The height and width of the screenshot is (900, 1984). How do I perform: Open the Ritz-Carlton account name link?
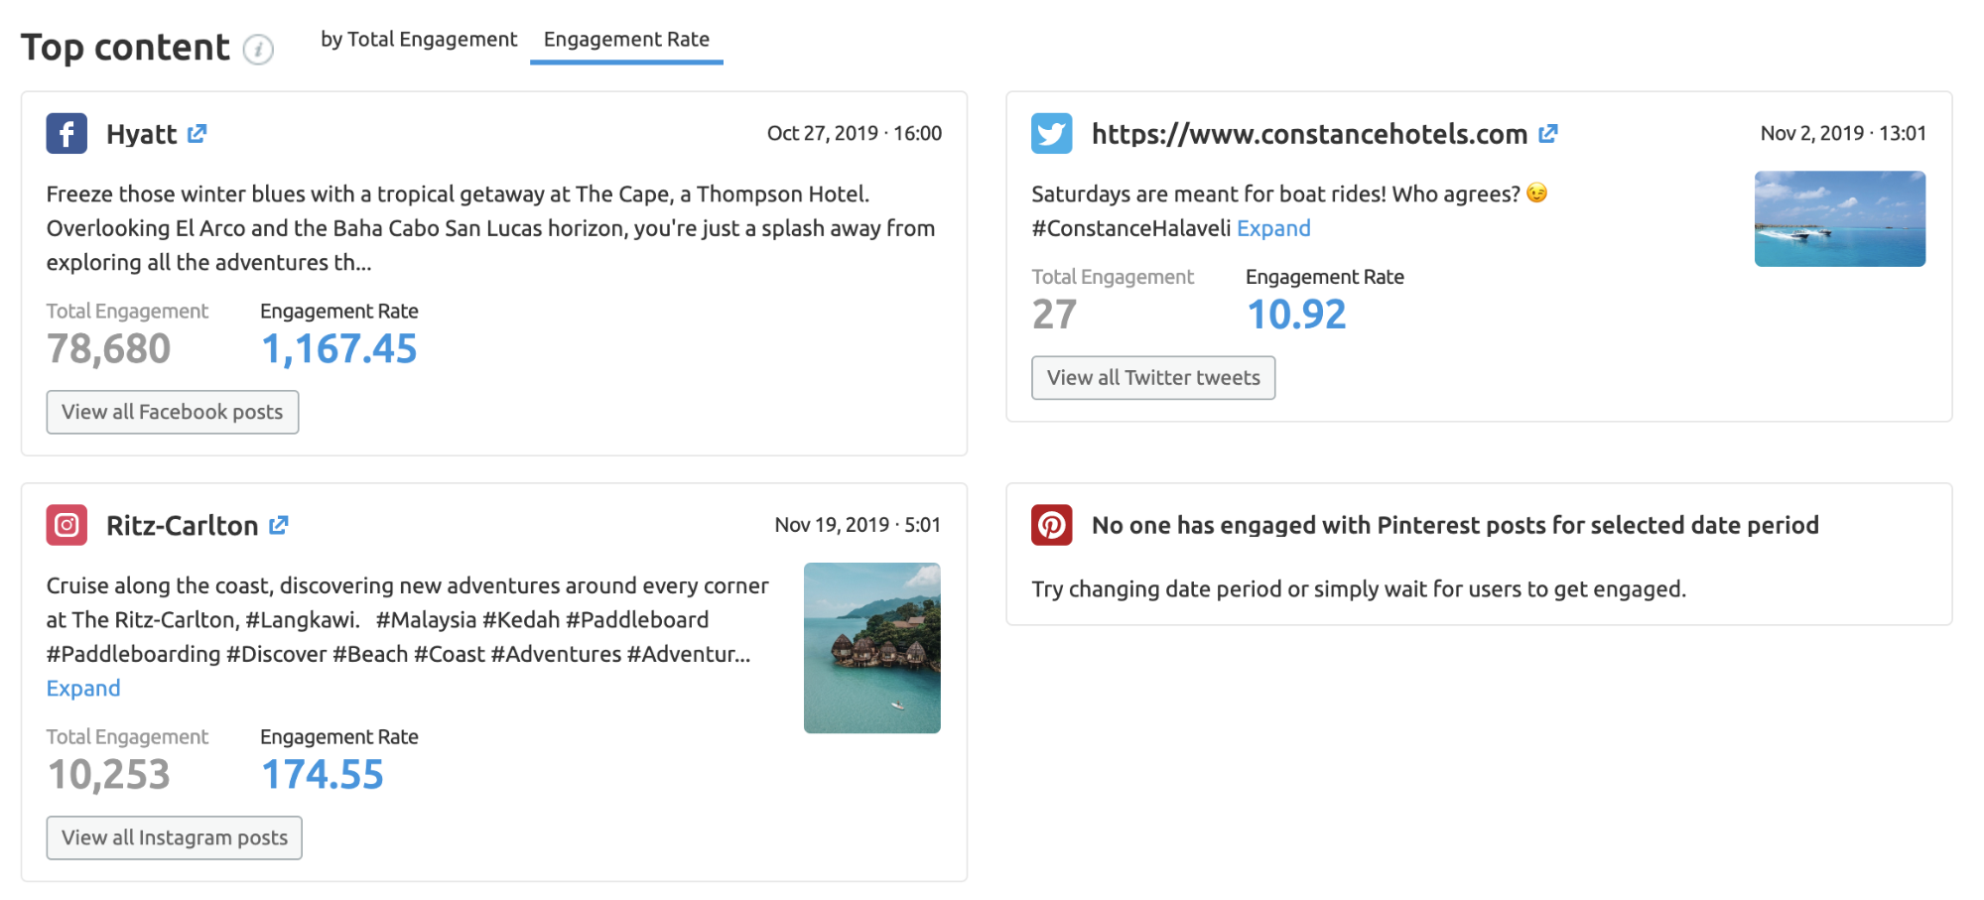[x=182, y=526]
